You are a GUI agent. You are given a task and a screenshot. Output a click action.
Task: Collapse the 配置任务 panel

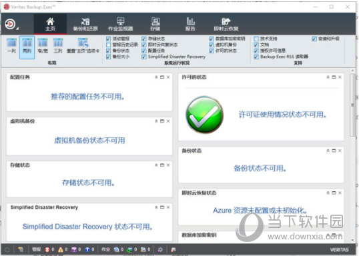tap(156, 77)
